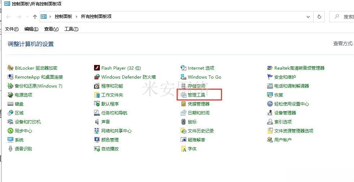354x182 pixels.
Task: Click the 同步中心 sync icon
Action: click(x=10, y=131)
